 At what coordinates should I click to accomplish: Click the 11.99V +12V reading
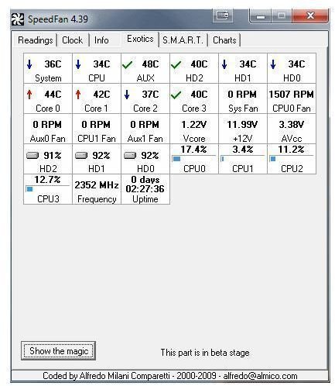(x=243, y=129)
